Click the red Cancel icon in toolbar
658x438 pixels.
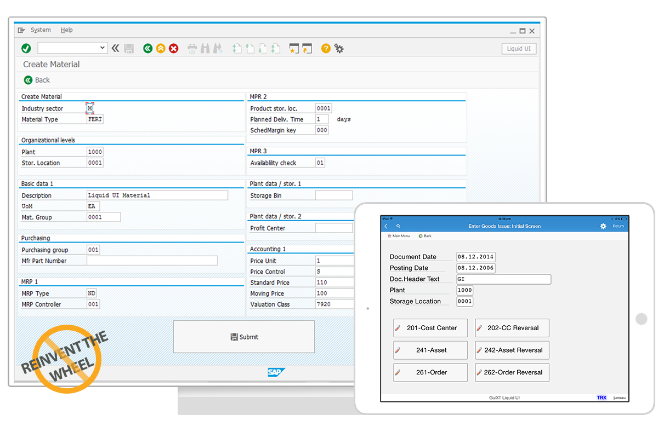click(x=174, y=49)
